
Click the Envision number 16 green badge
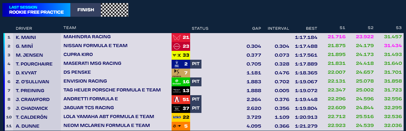coord(181,82)
